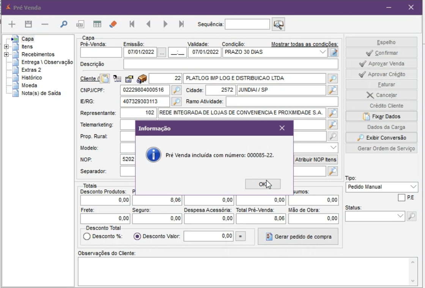
Task: Click OK in the Informação dialog
Action: pos(263,184)
